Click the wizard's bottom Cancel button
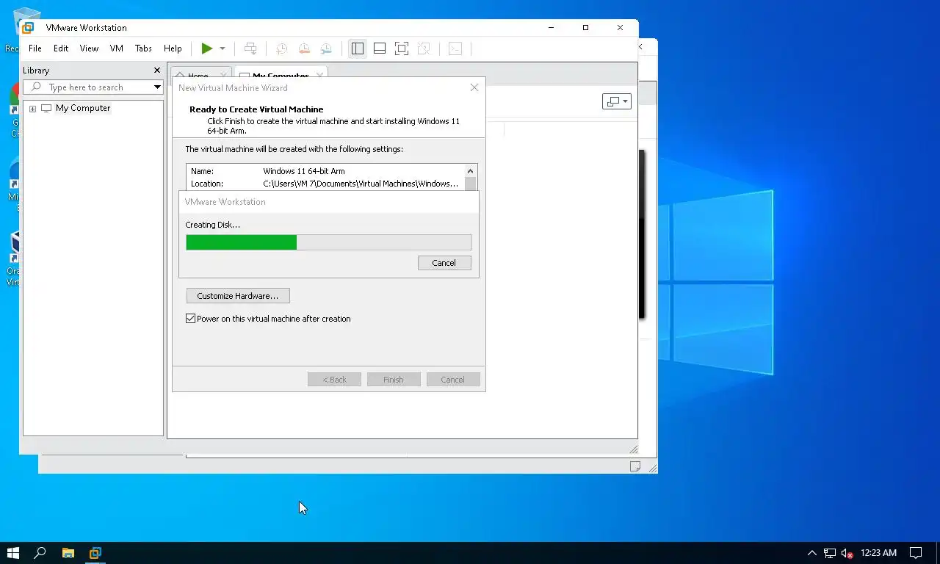The height and width of the screenshot is (564, 940). [453, 380]
